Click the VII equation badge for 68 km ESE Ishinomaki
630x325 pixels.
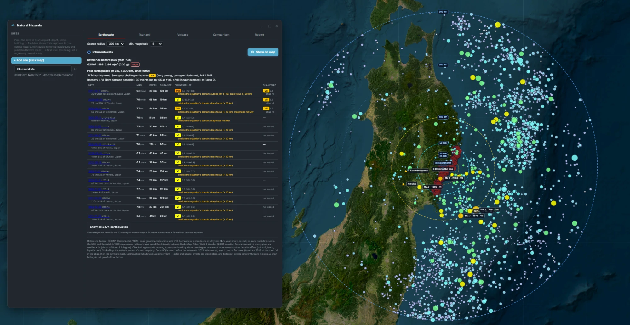tap(178, 109)
